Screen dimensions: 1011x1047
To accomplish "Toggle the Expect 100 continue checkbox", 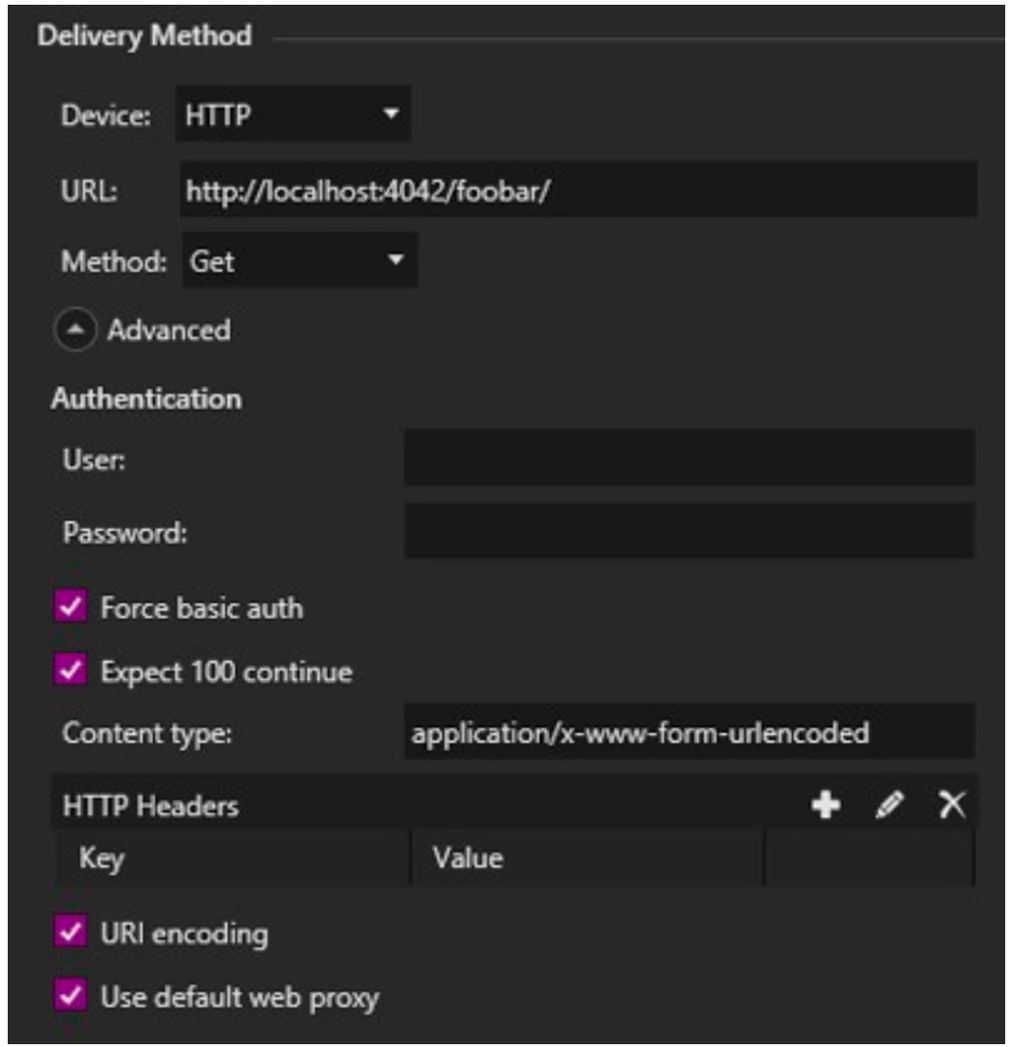I will pyautogui.click(x=71, y=670).
